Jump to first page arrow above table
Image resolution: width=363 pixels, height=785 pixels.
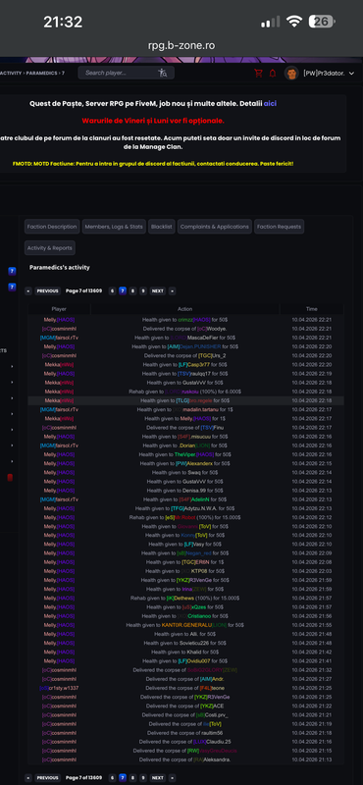point(28,290)
